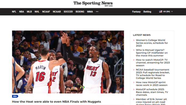Click the Heat players feature image
Screen dimensions: 186x105
(x=68, y=62)
